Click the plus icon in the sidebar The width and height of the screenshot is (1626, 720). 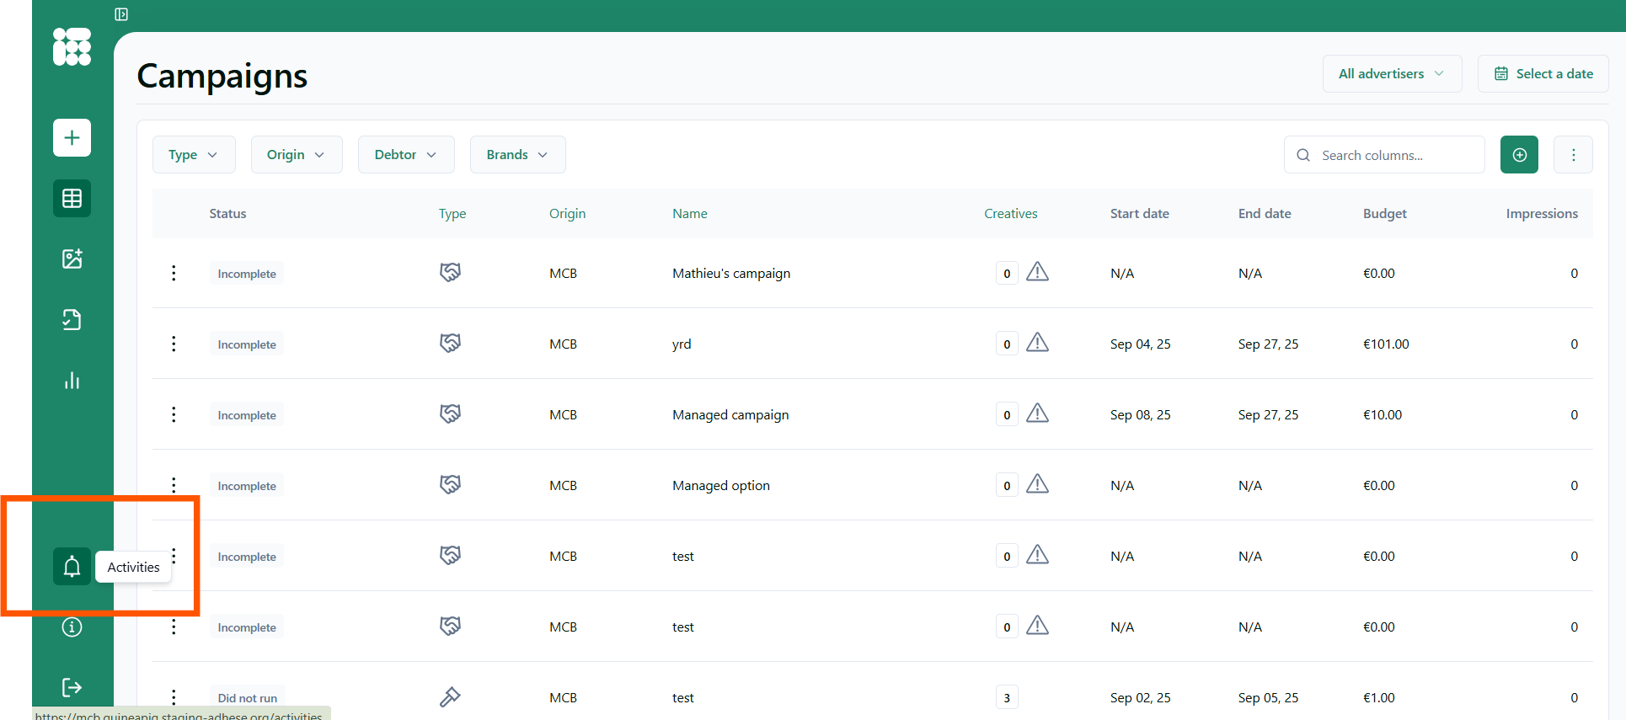[x=72, y=137]
